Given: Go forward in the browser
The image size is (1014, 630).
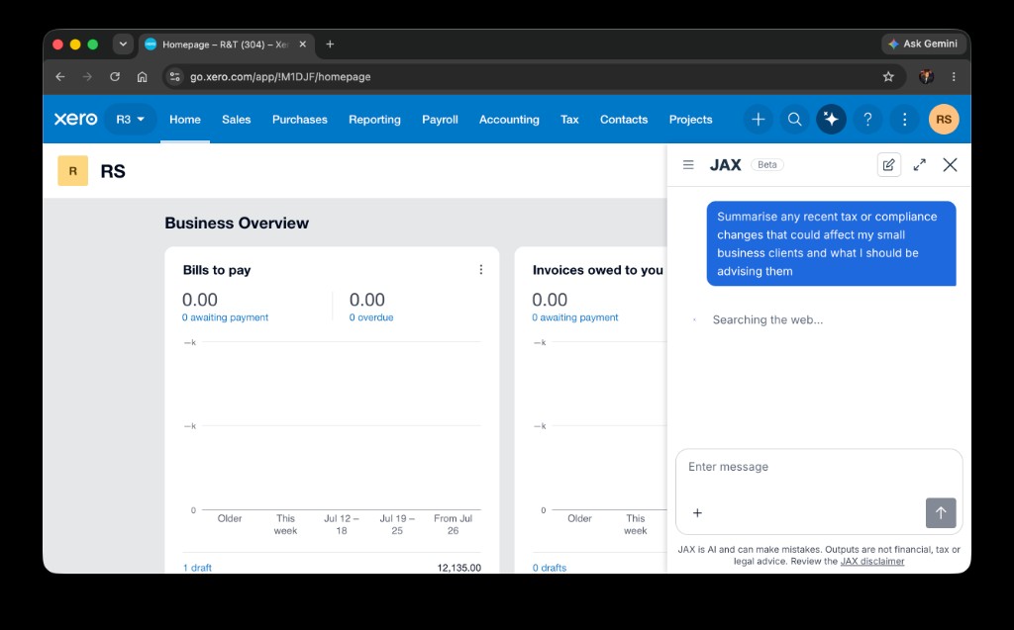Looking at the screenshot, I should (x=87, y=77).
